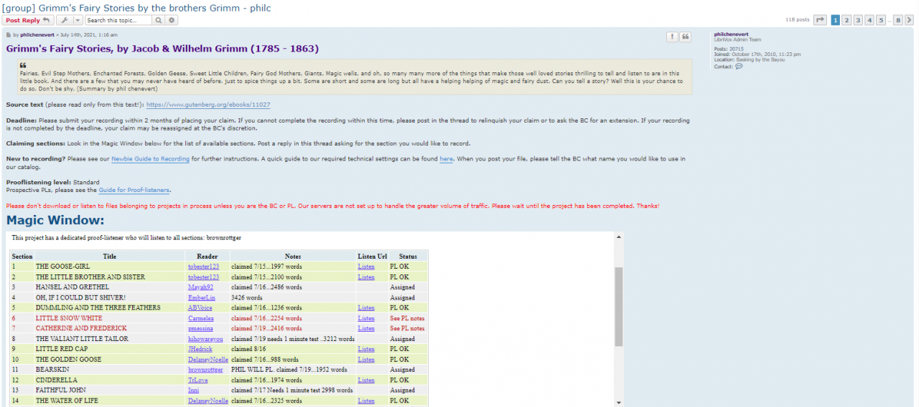Click Magic Window scrollbar up arrow
Viewport: 919px width, 407px height.
[x=619, y=235]
